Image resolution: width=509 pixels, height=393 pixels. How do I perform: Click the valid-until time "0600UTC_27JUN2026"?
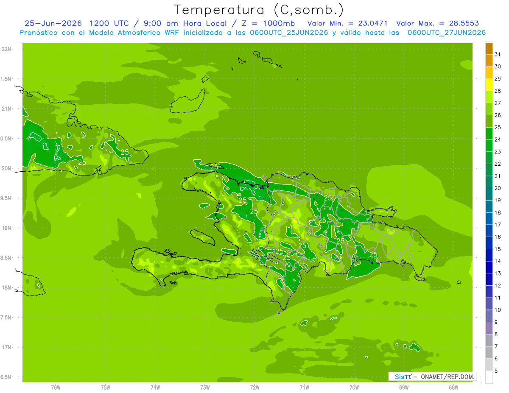click(x=447, y=33)
